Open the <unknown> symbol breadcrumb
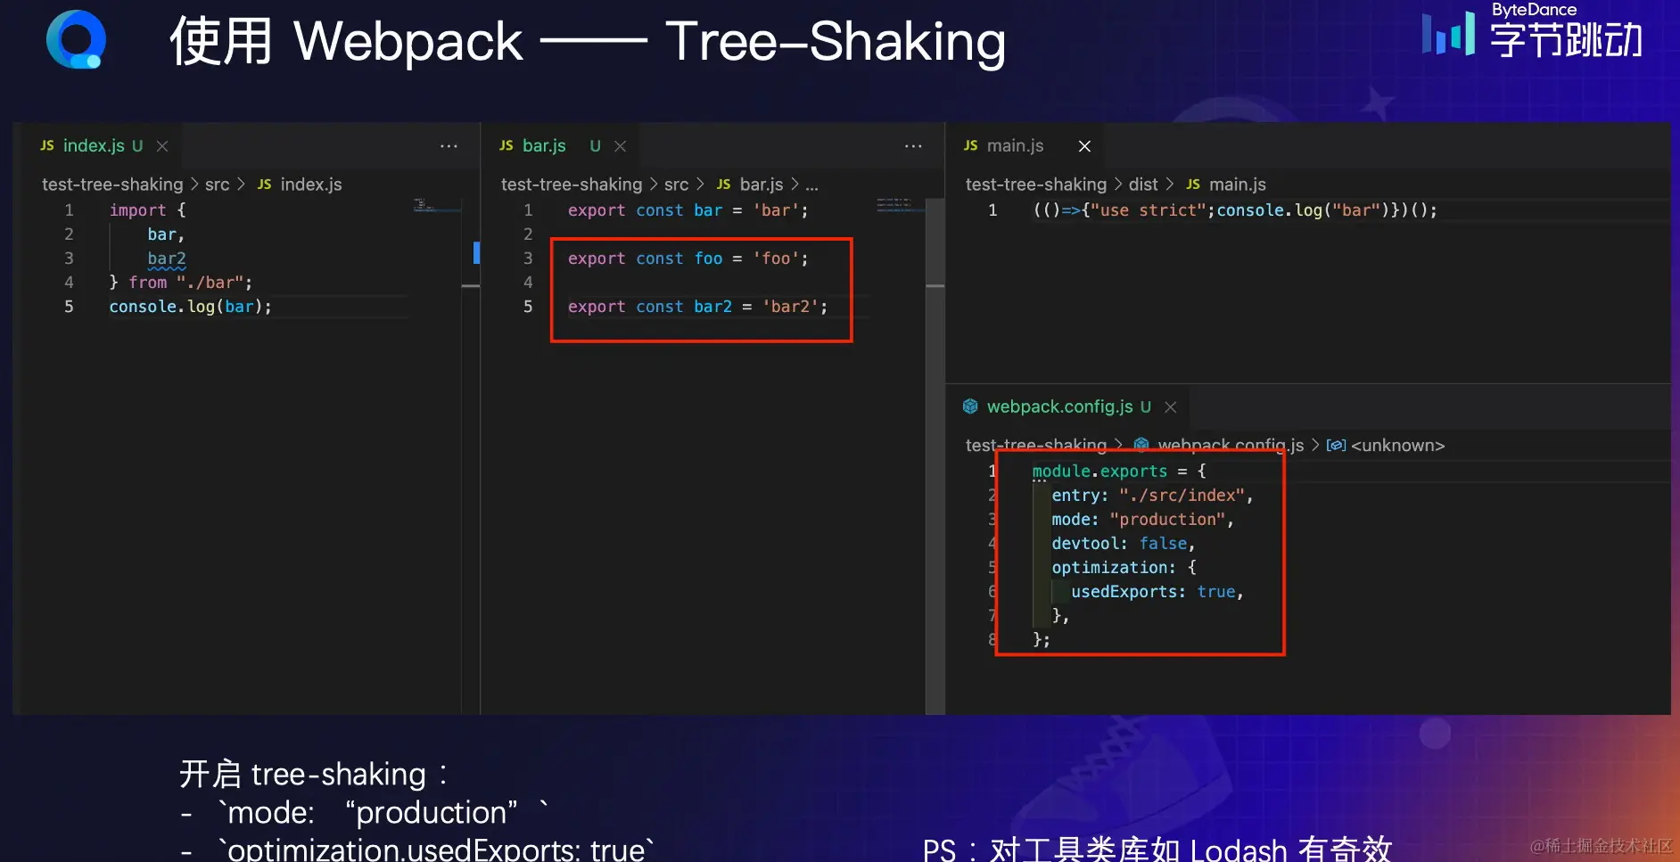1680x862 pixels. pyautogui.click(x=1398, y=446)
